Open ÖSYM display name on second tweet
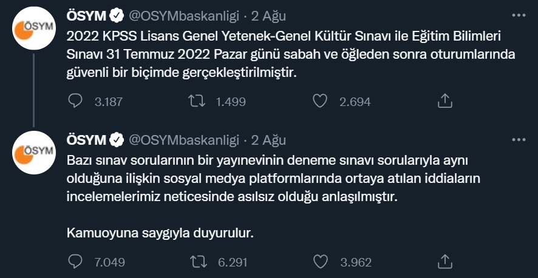 click(86, 140)
